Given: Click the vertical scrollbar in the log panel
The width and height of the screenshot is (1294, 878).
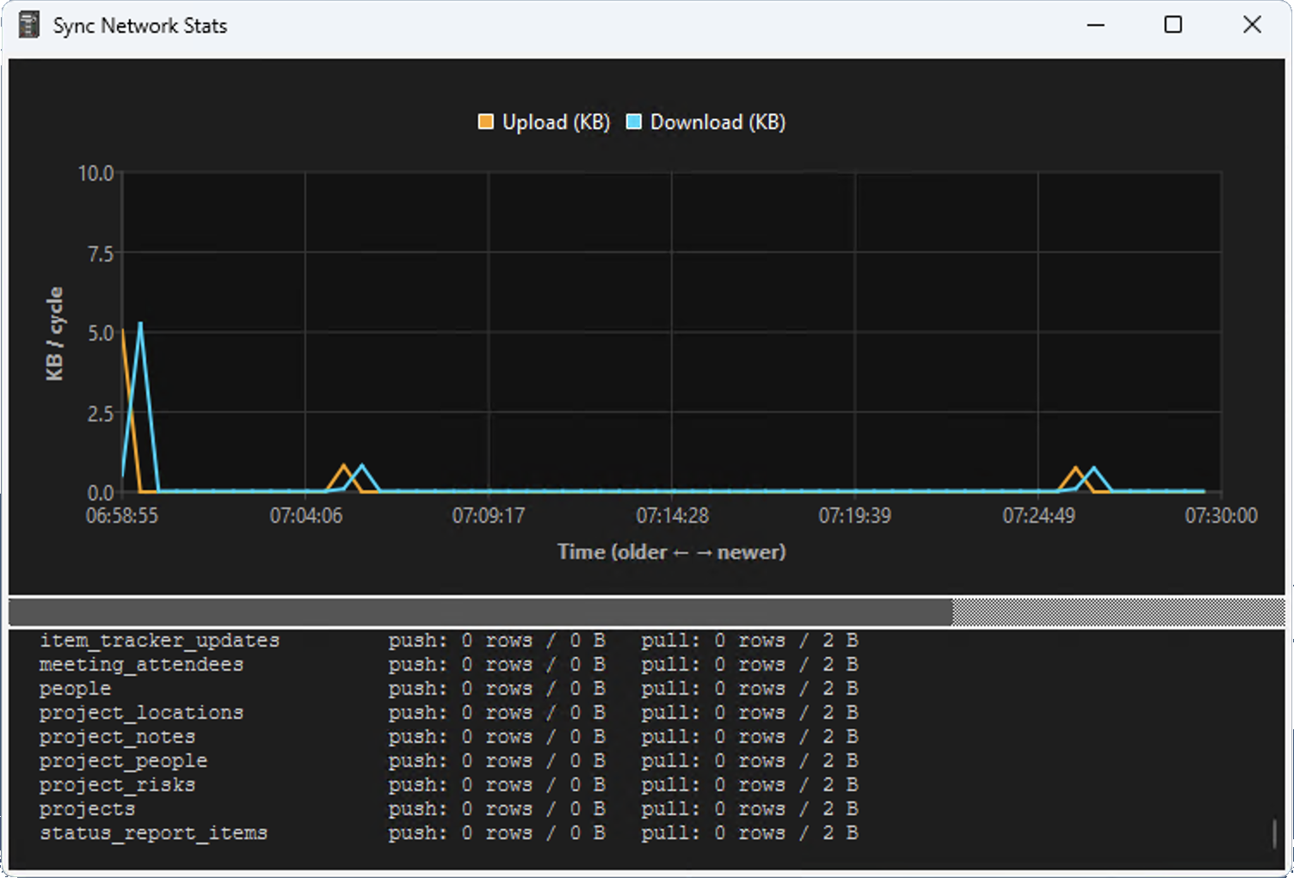Looking at the screenshot, I should tap(1274, 832).
